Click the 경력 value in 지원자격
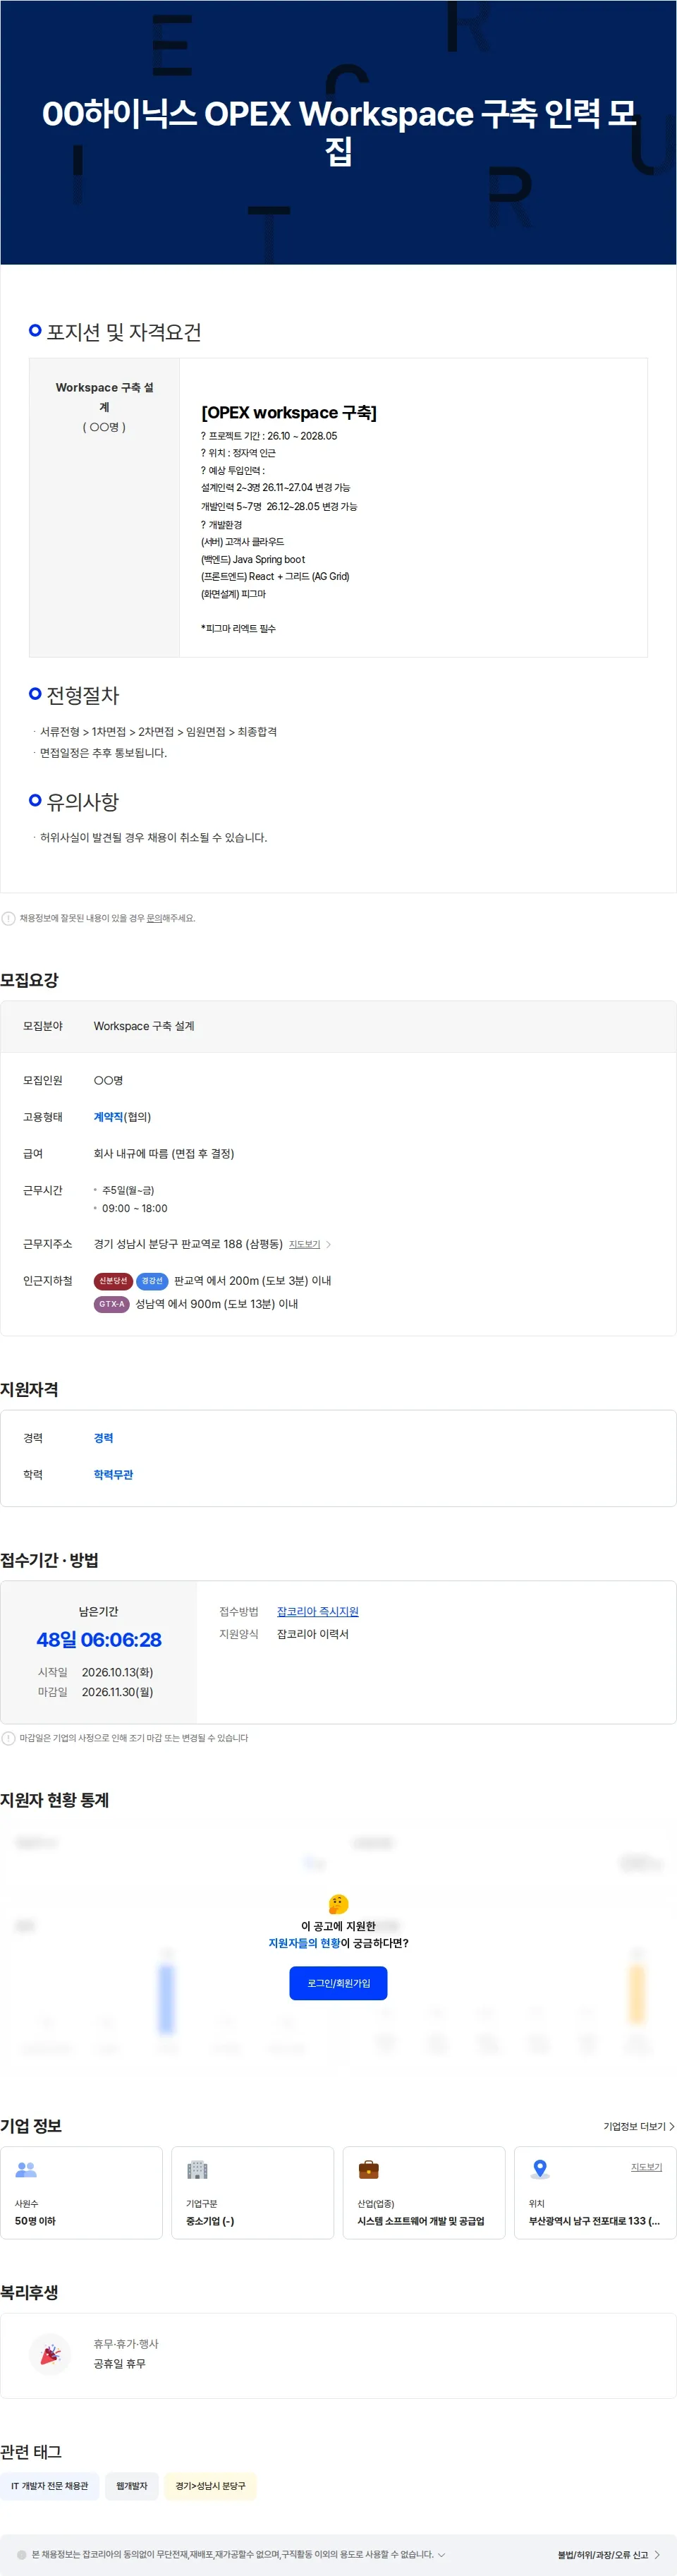 pyautogui.click(x=103, y=1438)
